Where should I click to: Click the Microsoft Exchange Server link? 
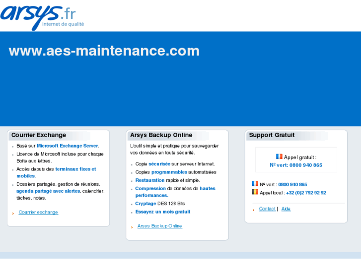(x=68, y=146)
